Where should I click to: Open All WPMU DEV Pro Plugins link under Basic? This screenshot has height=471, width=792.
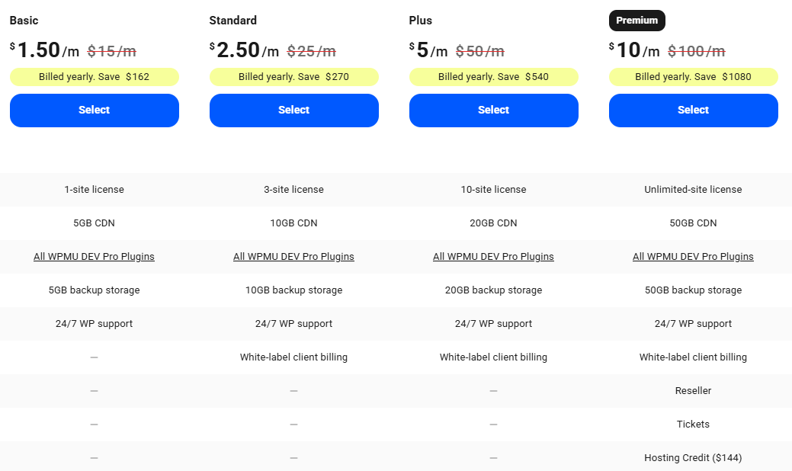pyautogui.click(x=94, y=257)
